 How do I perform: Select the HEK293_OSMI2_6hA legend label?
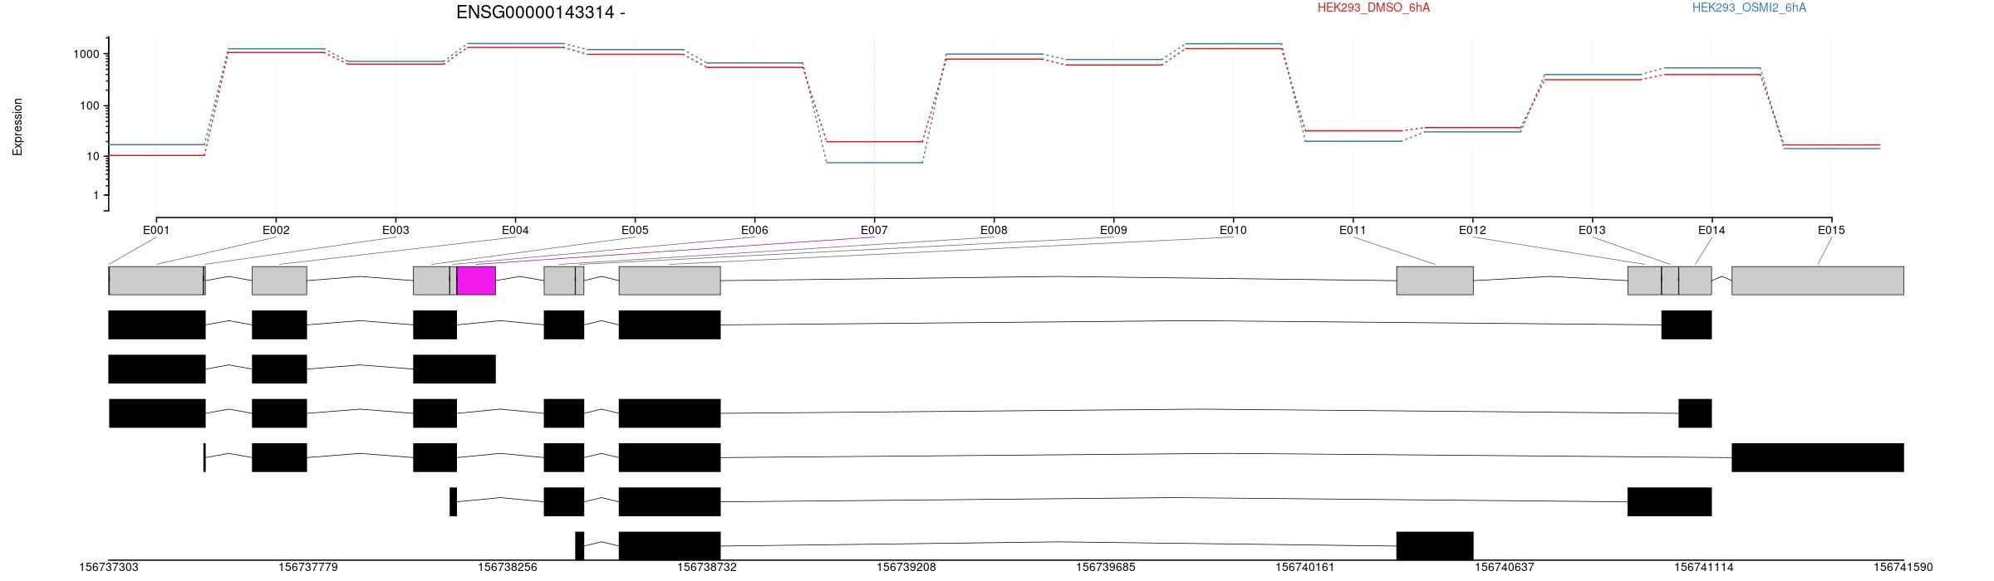click(x=1749, y=8)
